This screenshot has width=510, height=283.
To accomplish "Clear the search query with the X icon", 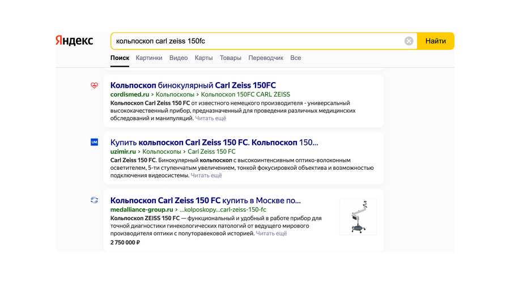I will click(x=409, y=41).
